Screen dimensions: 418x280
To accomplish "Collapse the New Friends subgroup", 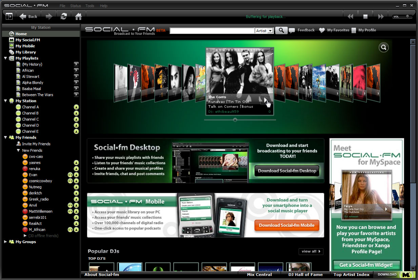I will tap(18, 150).
